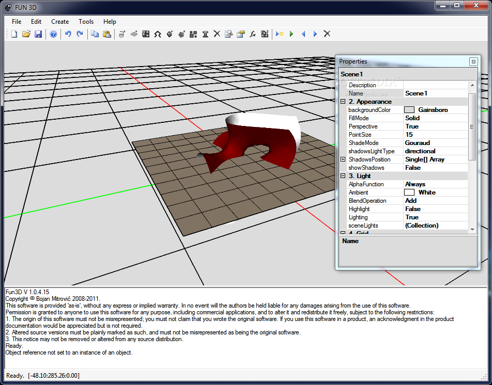Click the checkered squares toolbar icon

(x=193, y=34)
